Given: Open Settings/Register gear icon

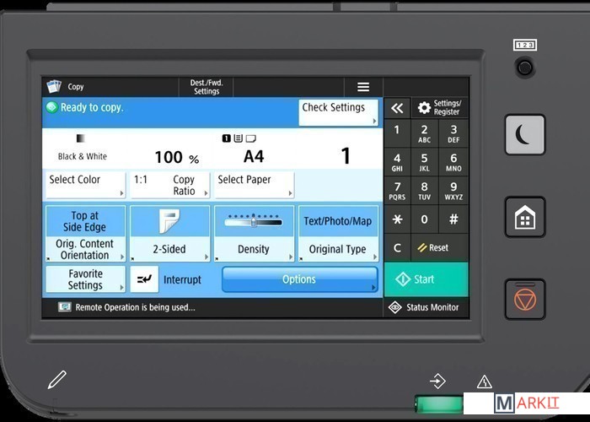Looking at the screenshot, I should [x=424, y=108].
